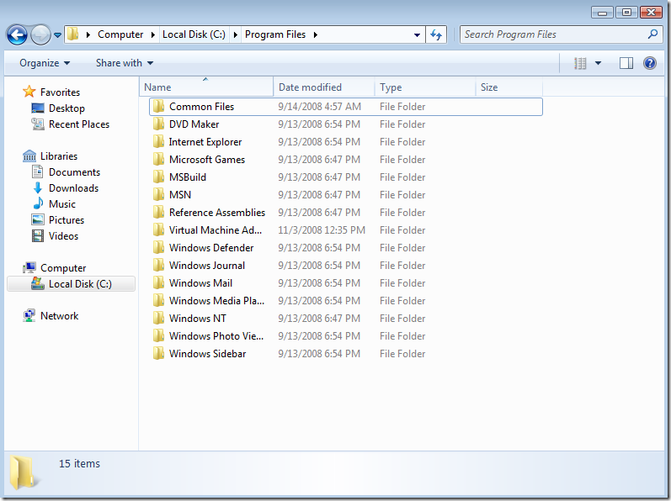Select Computer in the navigation pane
This screenshot has height=501, width=671.
click(63, 268)
